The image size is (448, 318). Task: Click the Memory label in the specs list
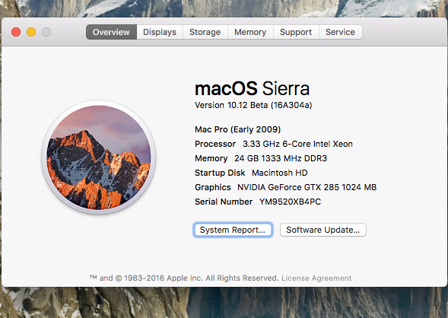(211, 158)
